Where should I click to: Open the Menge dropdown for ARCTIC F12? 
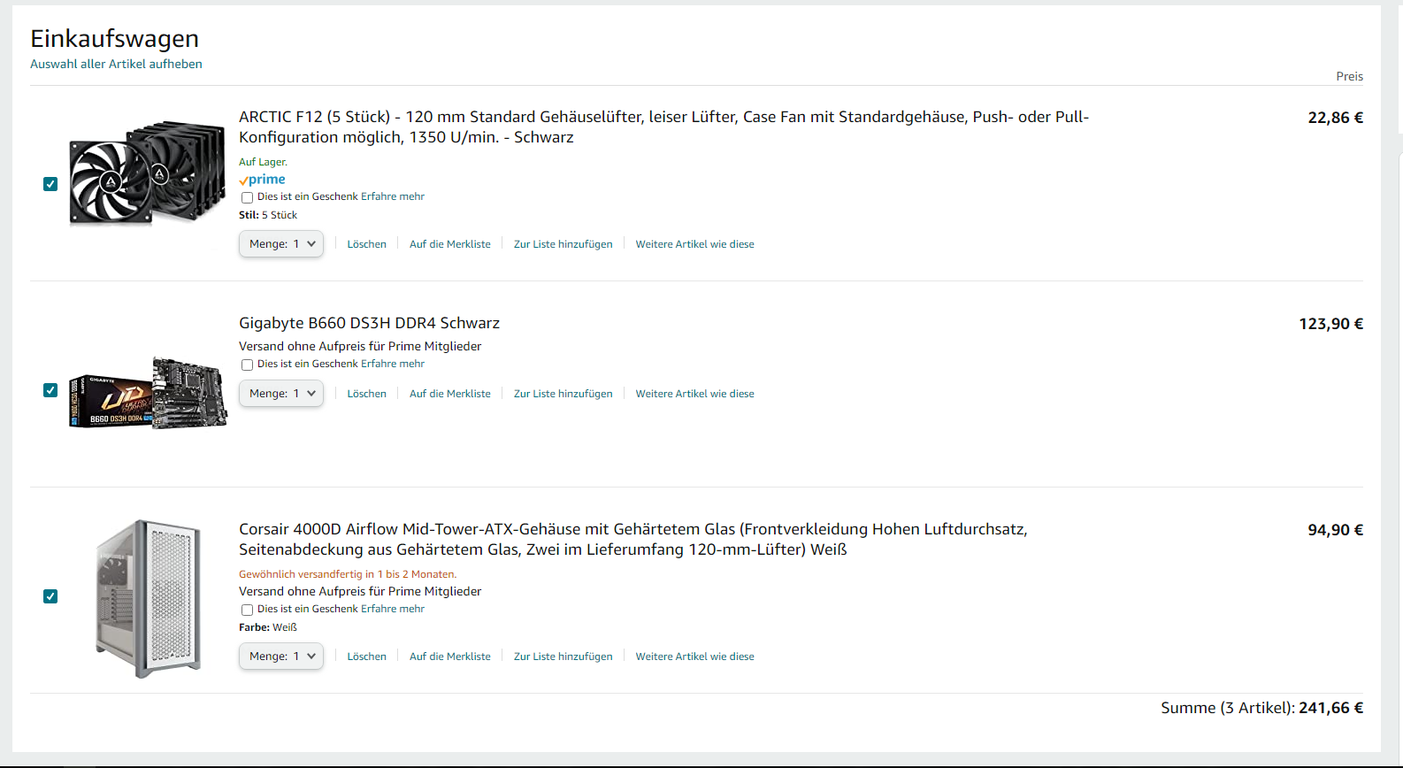click(x=281, y=244)
